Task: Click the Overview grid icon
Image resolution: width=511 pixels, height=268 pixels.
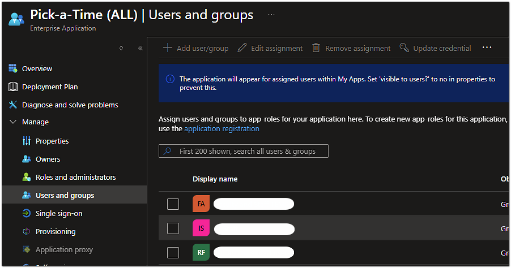Action: [x=13, y=68]
